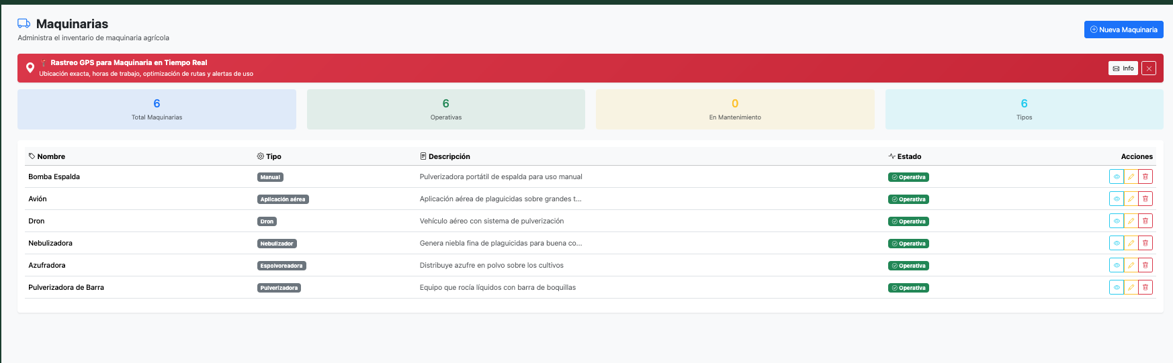Open view eye icon for Dron

1117,221
